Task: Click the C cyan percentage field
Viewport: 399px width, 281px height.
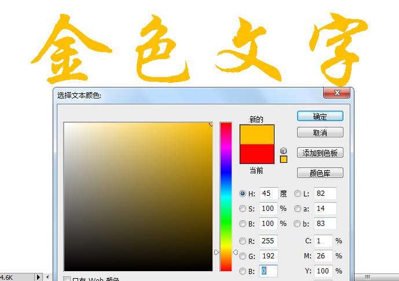Action: coord(323,241)
